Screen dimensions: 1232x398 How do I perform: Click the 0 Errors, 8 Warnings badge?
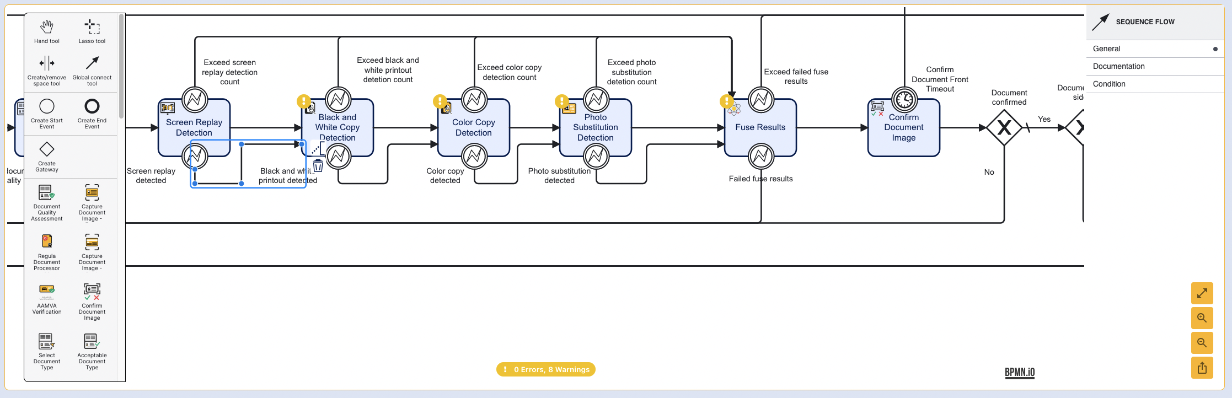point(545,369)
